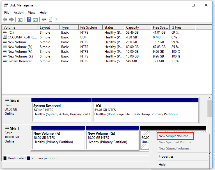Toggle the Show/Hide Action Pane icon
The image size is (215, 170).
[35, 20]
